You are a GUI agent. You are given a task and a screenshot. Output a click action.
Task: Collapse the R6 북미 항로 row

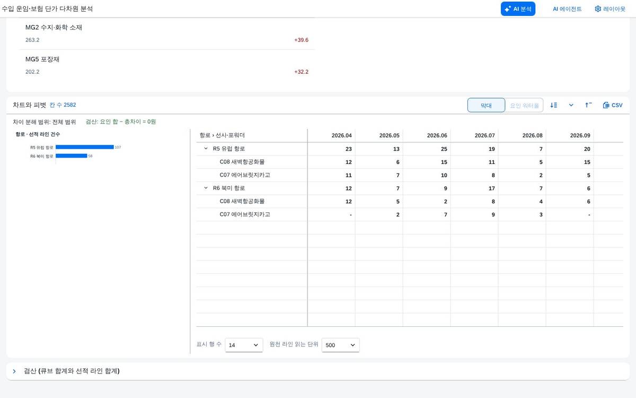pyautogui.click(x=206, y=188)
